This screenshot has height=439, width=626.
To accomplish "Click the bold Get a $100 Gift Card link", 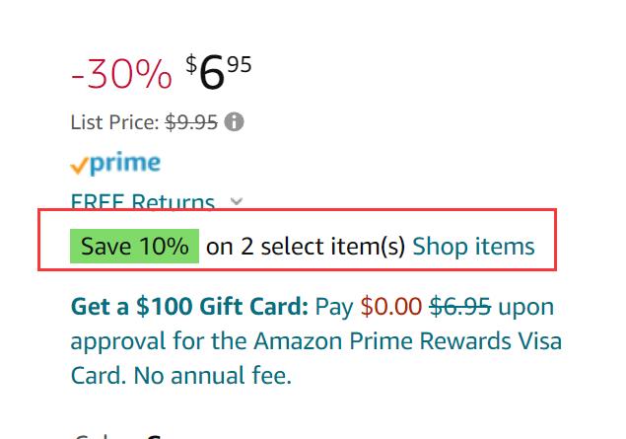I will 189,307.
